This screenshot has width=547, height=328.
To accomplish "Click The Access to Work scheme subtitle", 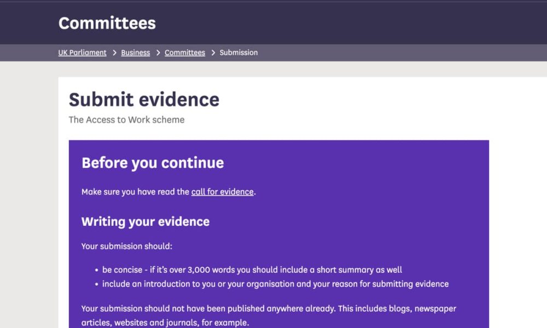I will coord(126,119).
